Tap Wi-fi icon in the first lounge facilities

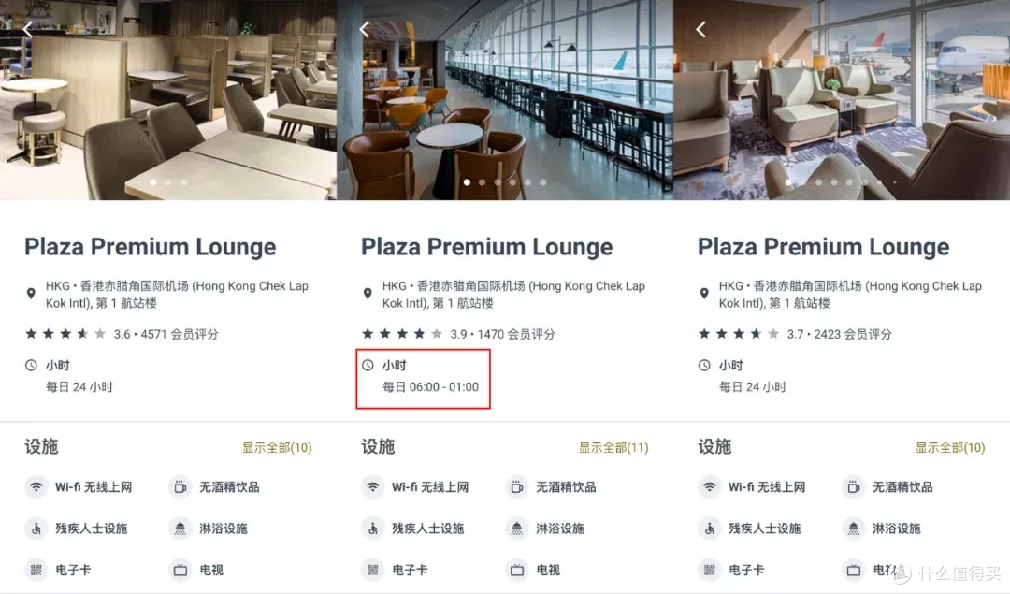coord(36,487)
